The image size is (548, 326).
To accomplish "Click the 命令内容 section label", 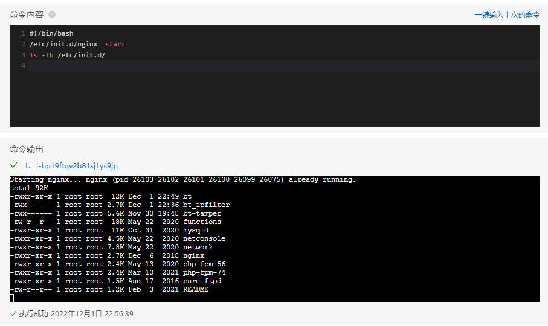I will [27, 14].
